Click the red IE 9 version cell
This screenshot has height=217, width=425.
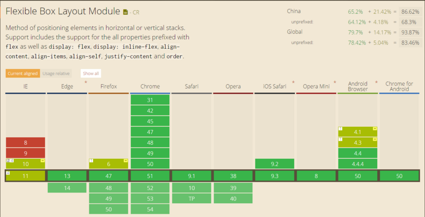click(25, 153)
